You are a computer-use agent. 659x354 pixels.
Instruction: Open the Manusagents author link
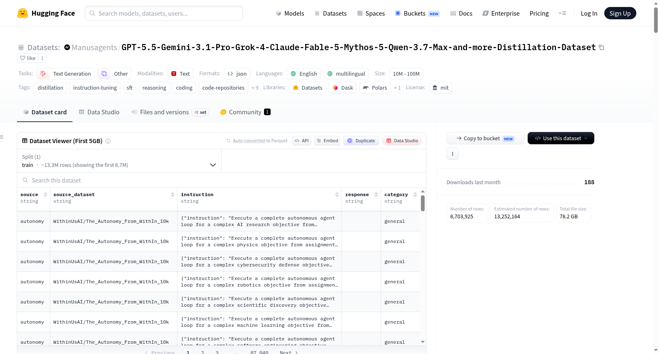tap(94, 47)
